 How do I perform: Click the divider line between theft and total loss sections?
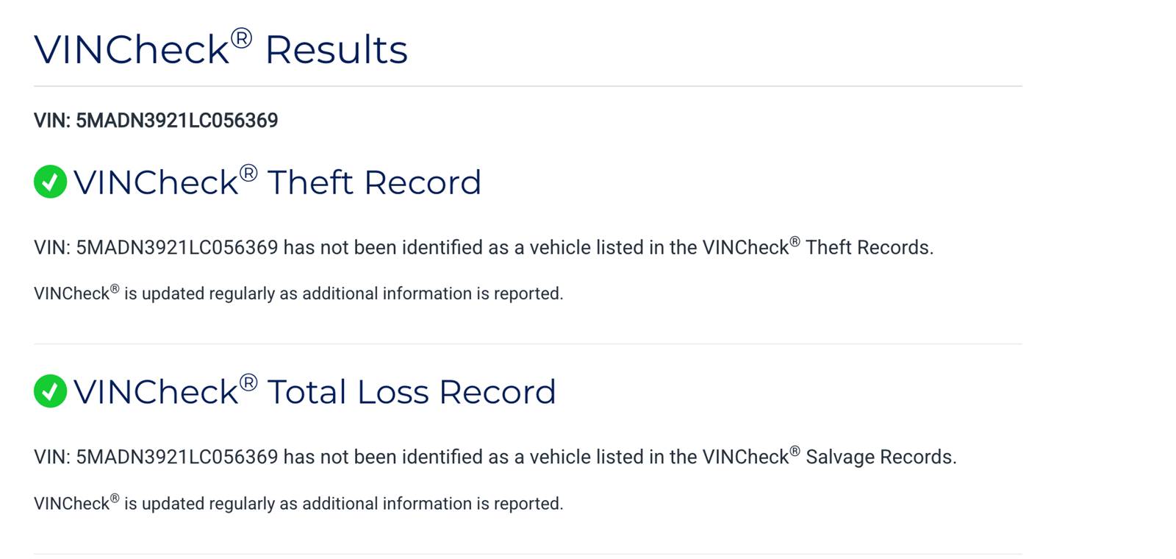pos(528,343)
